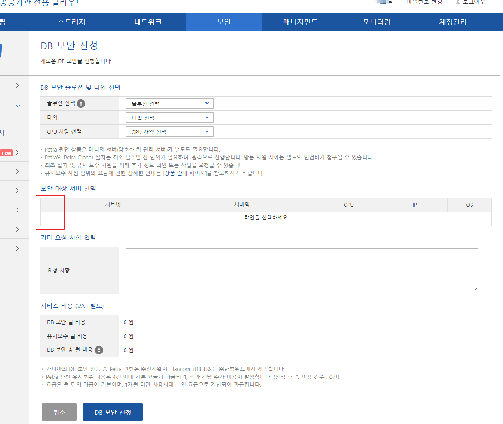The image size is (503, 424).
Task: Click the 0 원 value for DB 보안 총 월 비용
Action: pyautogui.click(x=128, y=350)
